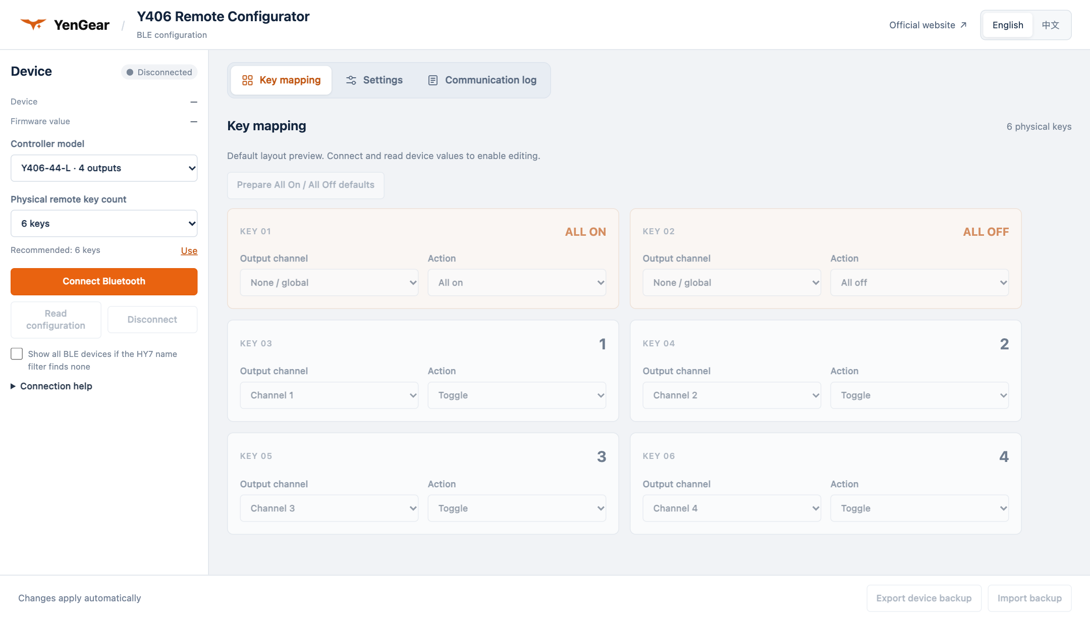1090x621 pixels.
Task: Open KEY 05 Output channel dropdown
Action: 329,508
